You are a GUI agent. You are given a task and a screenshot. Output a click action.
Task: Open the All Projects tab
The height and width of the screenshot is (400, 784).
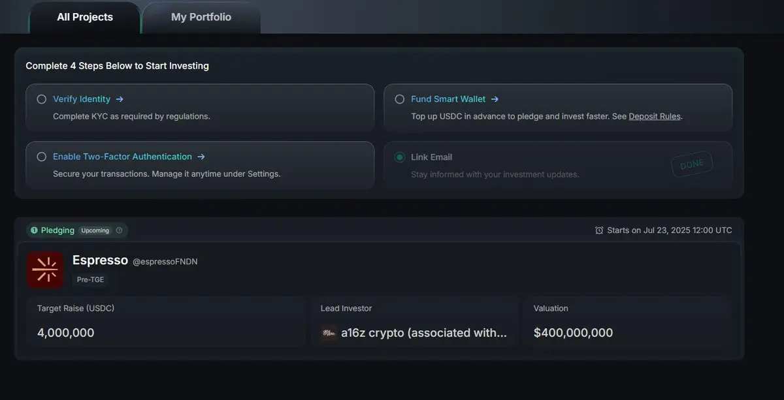pos(85,17)
